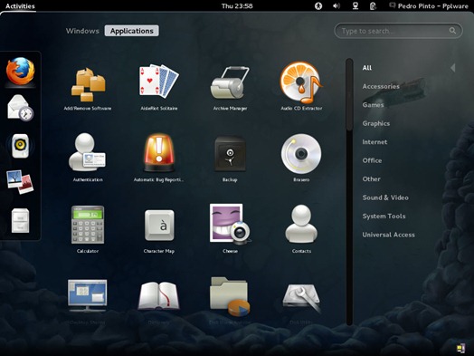Click the network status icon in top bar
The height and width of the screenshot is (356, 474).
[355, 5]
